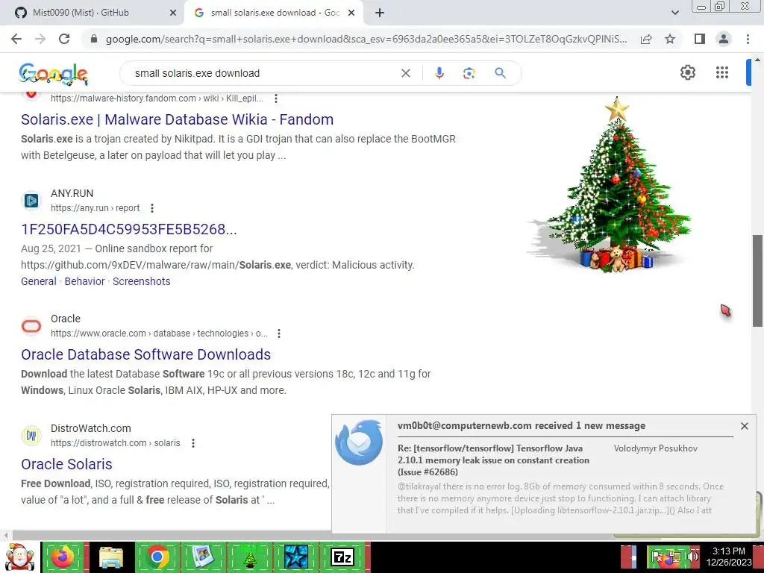
Task: Open the Santa Start button
Action: coord(19,557)
